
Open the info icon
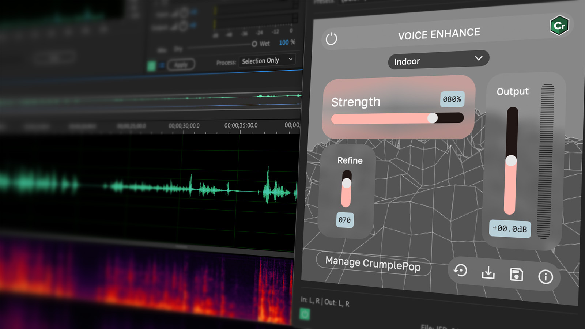[x=546, y=277]
